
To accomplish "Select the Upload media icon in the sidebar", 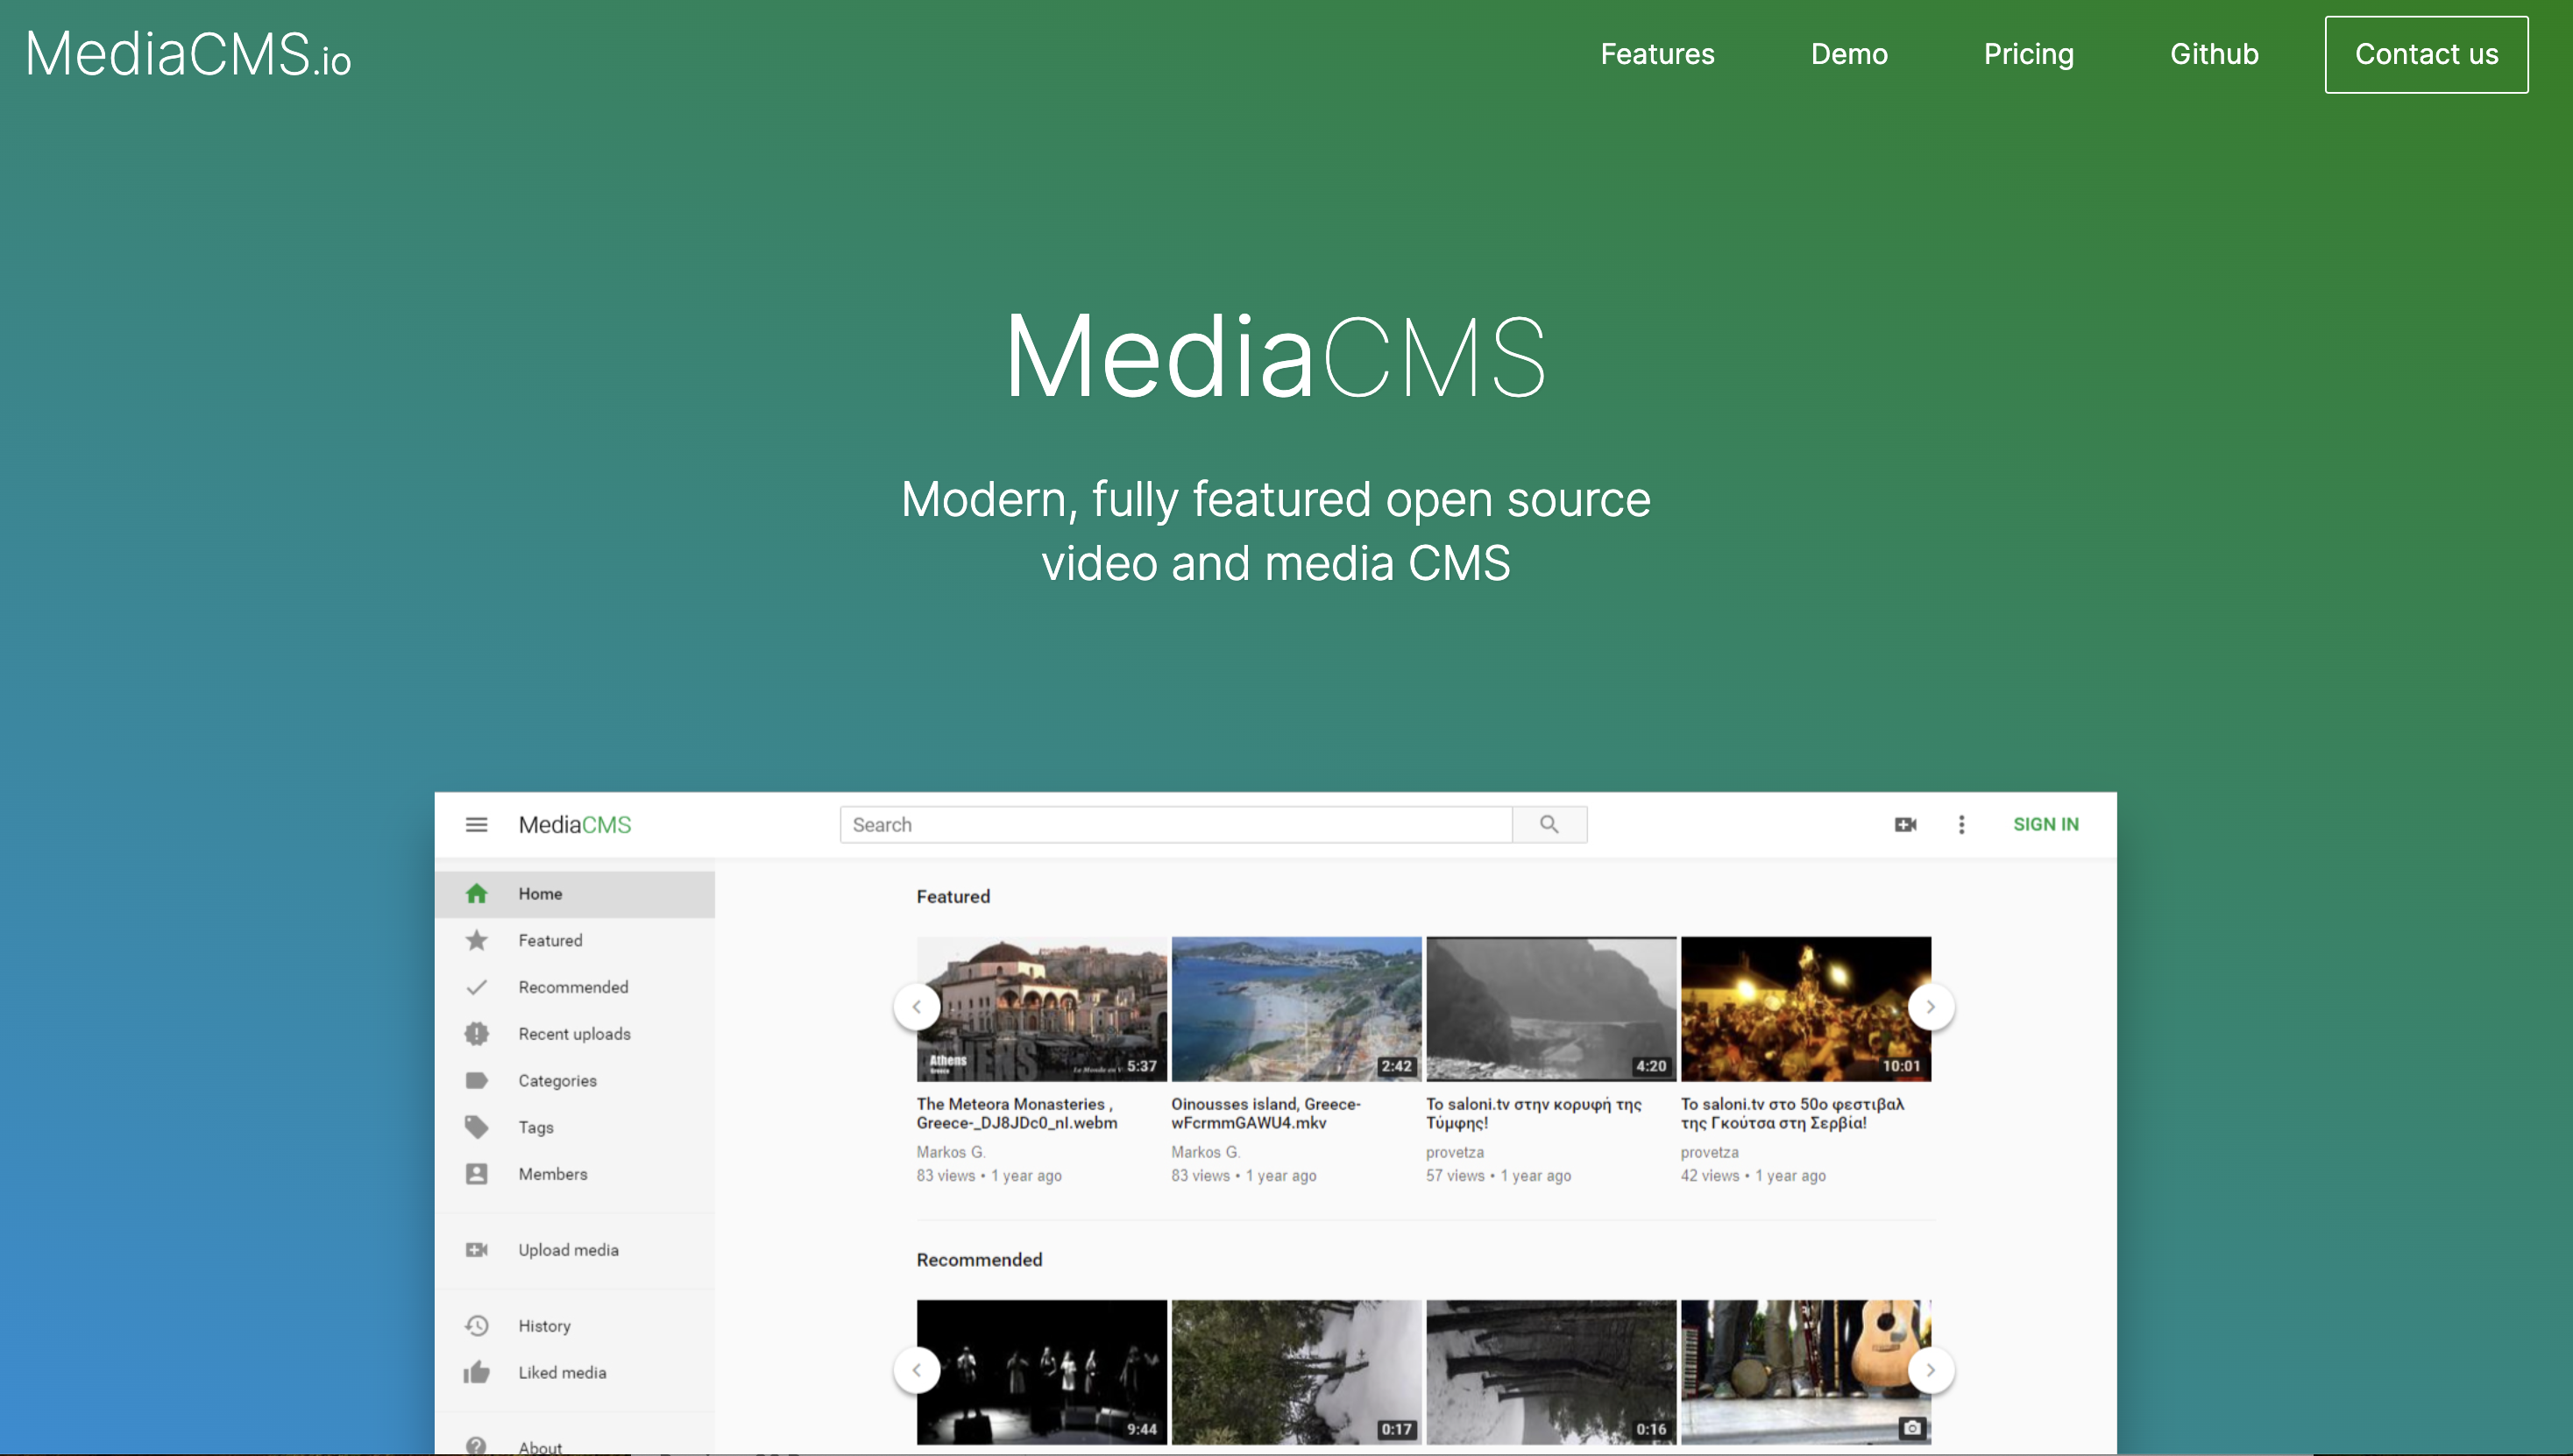I will [478, 1249].
